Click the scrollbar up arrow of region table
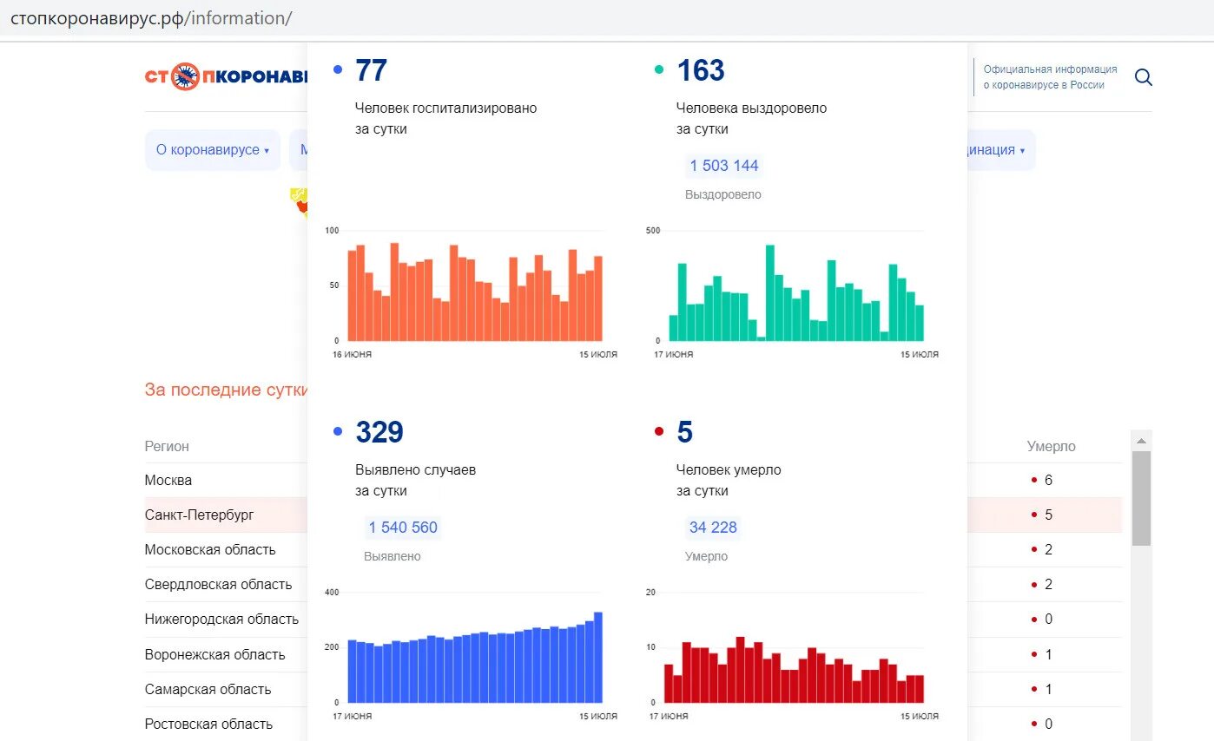 coord(1141,440)
